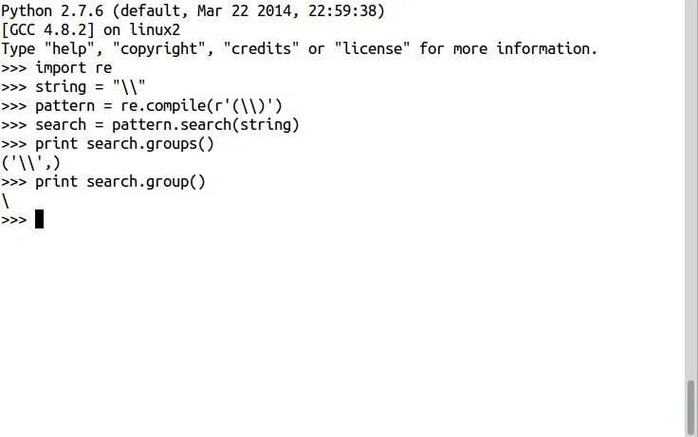This screenshot has width=698, height=437.
Task: Click the string assignment "\\" value
Action: [129, 87]
